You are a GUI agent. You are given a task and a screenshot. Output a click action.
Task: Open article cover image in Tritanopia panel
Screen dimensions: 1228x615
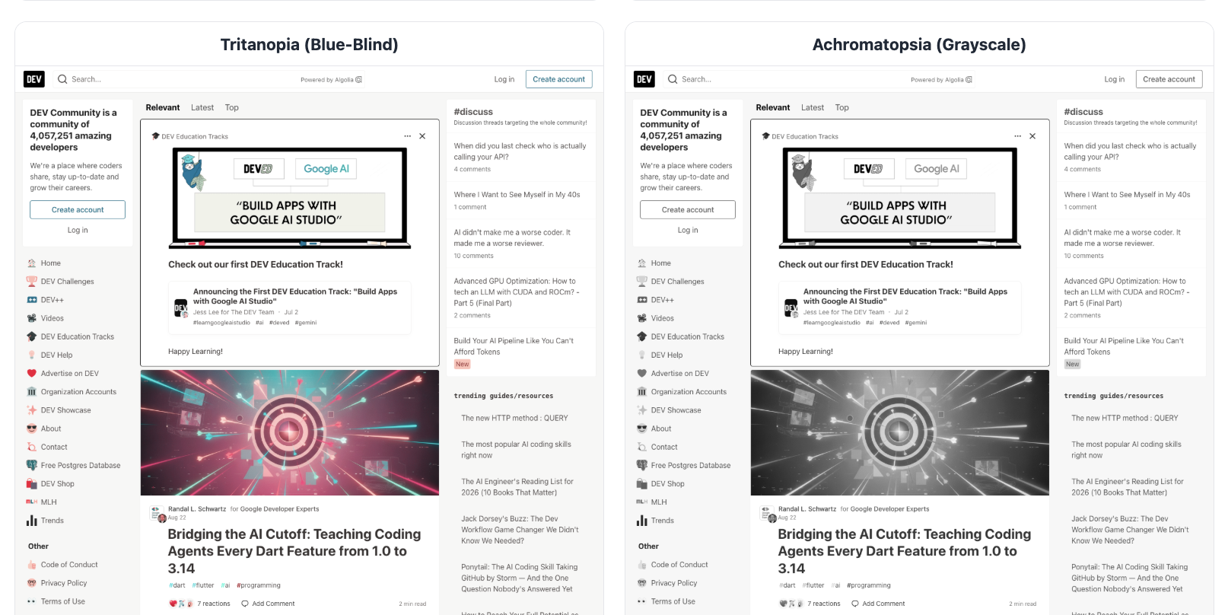tap(290, 432)
